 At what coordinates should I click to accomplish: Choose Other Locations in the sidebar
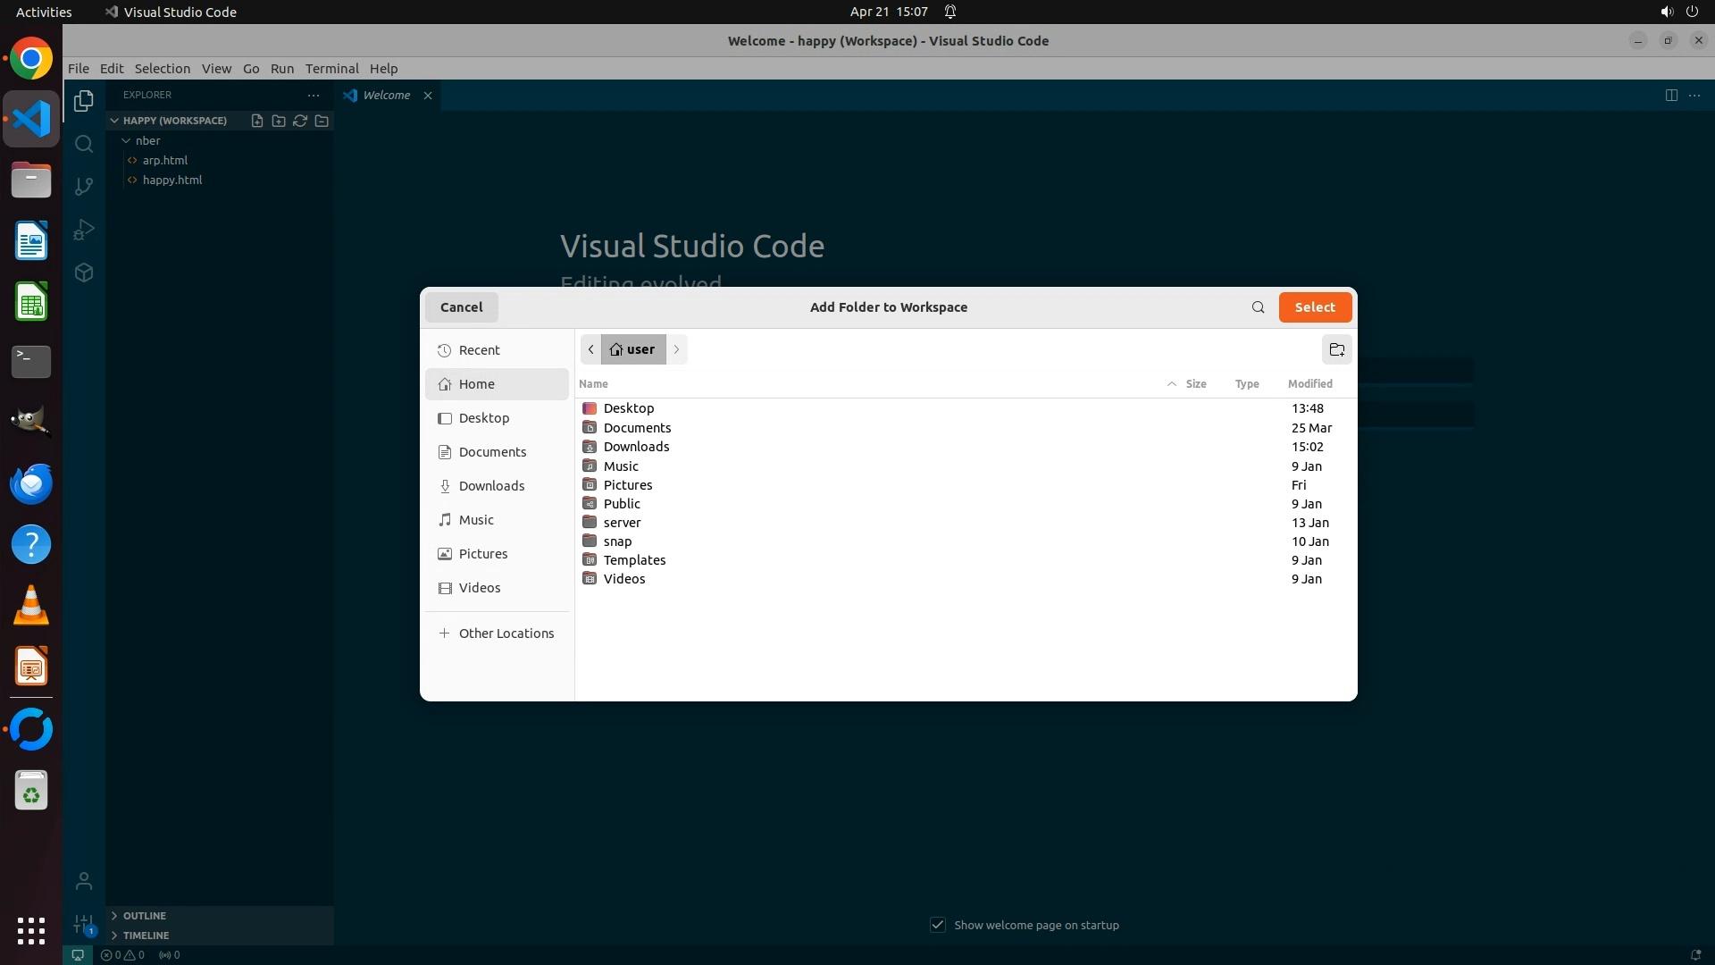click(x=506, y=634)
